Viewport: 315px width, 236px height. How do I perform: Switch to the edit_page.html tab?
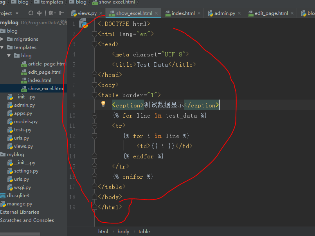click(271, 13)
